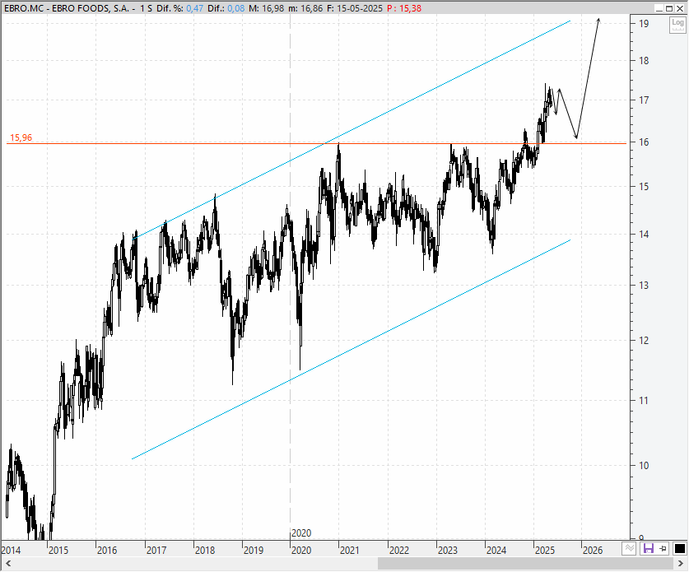Click the 13 price axis label
Image resolution: width=689 pixels, height=572 pixels.
click(644, 286)
